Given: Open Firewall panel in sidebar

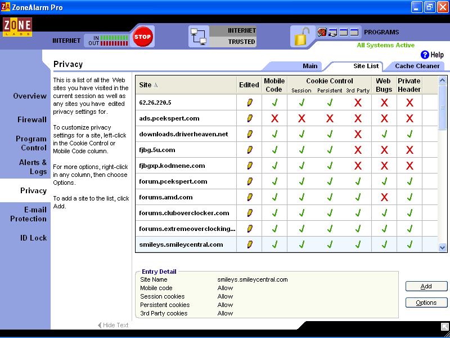Looking at the screenshot, I should pyautogui.click(x=31, y=119).
